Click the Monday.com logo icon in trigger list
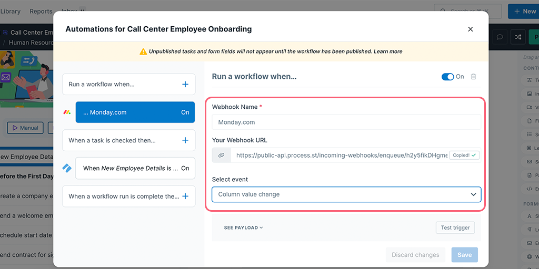This screenshot has width=539, height=269. click(x=67, y=112)
